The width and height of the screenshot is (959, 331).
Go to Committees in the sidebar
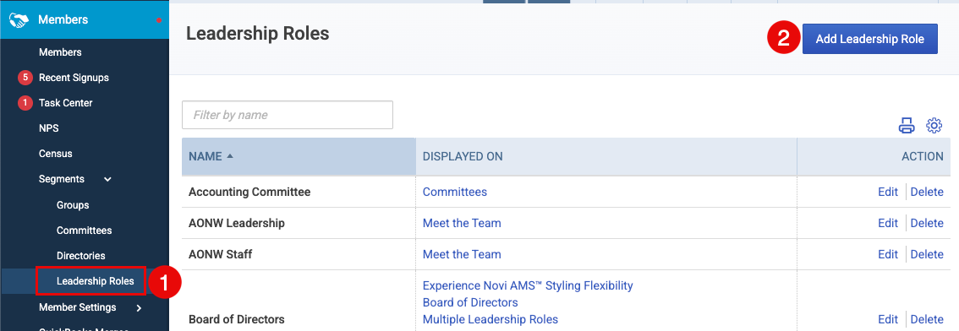click(x=85, y=231)
